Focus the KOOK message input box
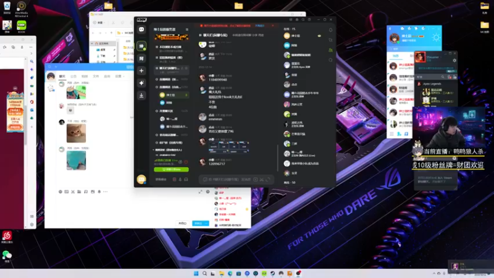 pos(237,179)
